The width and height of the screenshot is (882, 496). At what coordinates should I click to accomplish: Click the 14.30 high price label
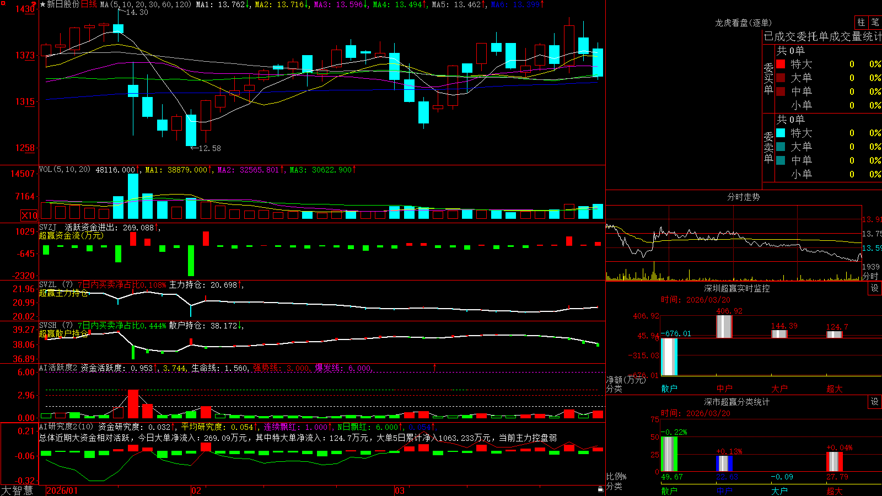point(137,12)
